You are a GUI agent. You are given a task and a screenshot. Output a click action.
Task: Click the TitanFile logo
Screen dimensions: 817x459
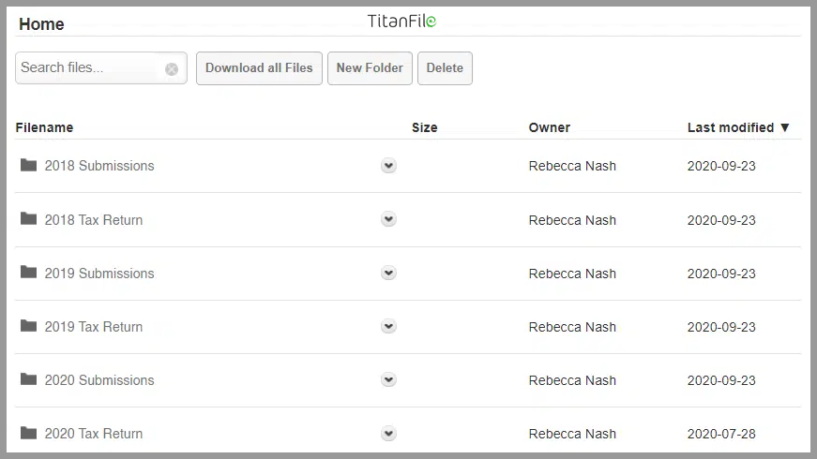tap(401, 21)
